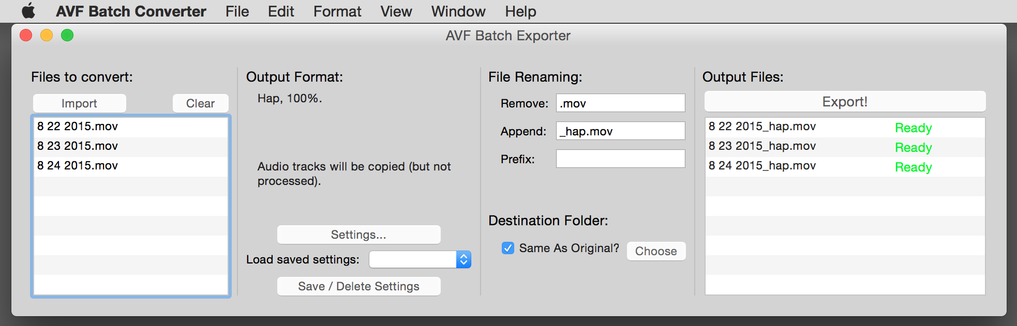Viewport: 1017px width, 326px height.
Task: Zoom the window with green button
Action: [x=67, y=35]
